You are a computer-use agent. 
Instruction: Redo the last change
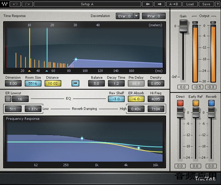pyautogui.click(x=27, y=4)
